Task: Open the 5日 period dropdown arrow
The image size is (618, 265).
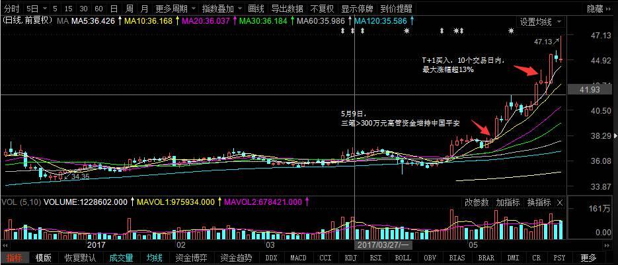Action: point(44,9)
